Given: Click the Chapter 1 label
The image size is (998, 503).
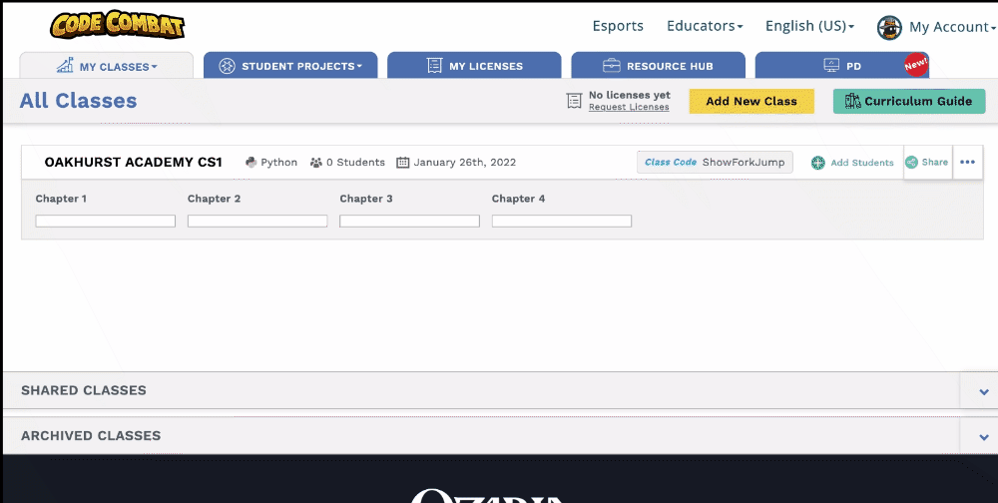Looking at the screenshot, I should pyautogui.click(x=61, y=199).
